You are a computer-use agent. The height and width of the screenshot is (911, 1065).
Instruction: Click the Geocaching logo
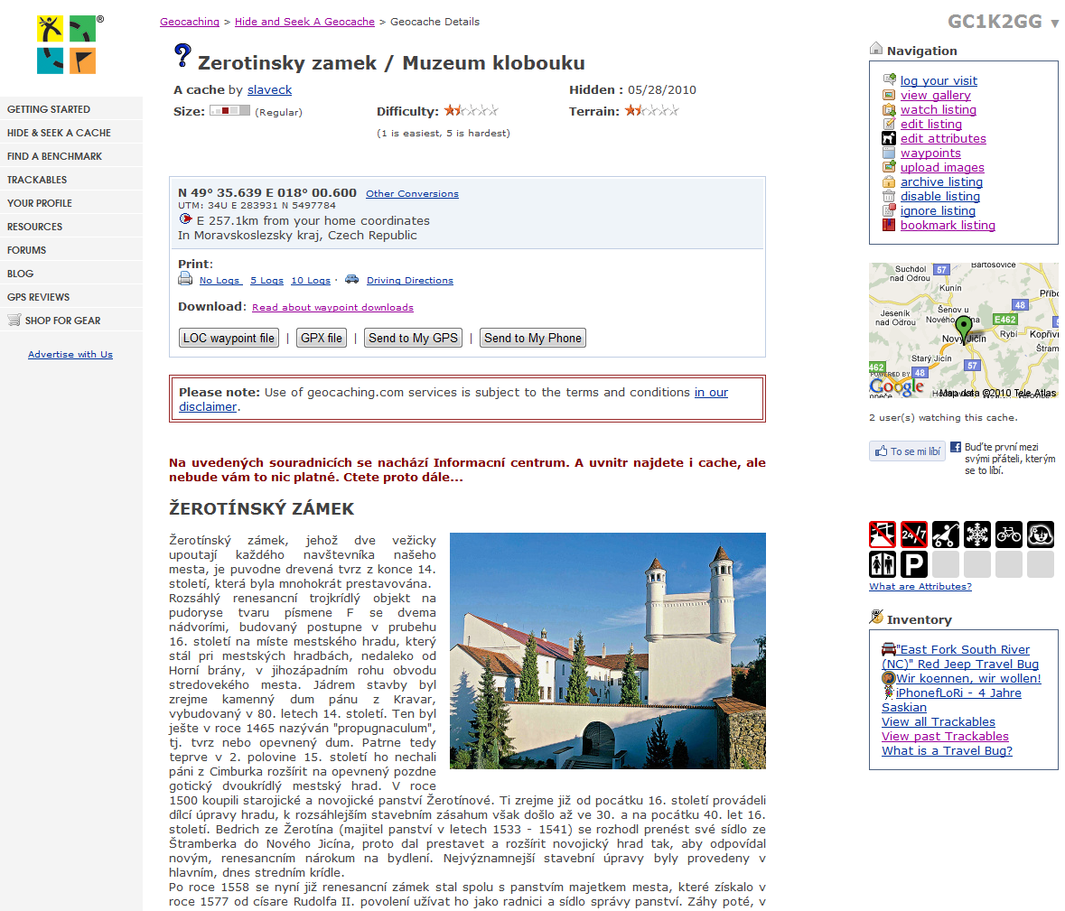67,45
